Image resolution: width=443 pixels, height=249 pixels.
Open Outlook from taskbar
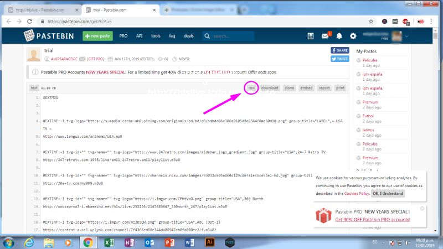tap(149, 242)
